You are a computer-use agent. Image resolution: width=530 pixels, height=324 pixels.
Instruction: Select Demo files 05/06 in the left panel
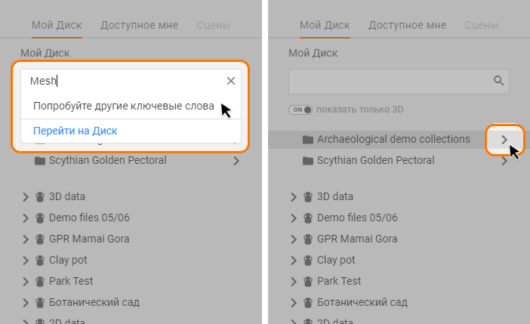tap(89, 218)
